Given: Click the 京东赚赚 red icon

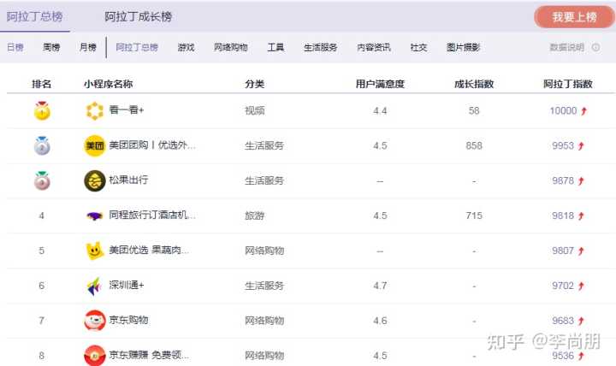Looking at the screenshot, I should 95,356.
